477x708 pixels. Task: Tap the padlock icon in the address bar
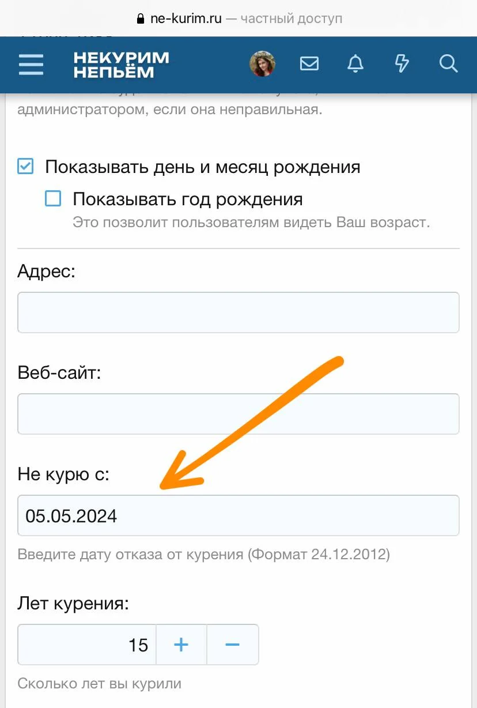pos(139,17)
